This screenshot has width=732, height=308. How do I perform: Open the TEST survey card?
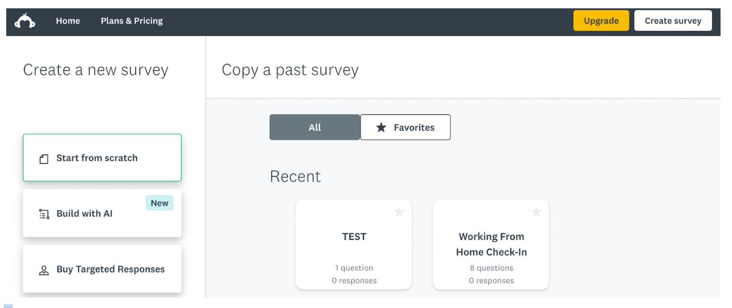pos(354,245)
